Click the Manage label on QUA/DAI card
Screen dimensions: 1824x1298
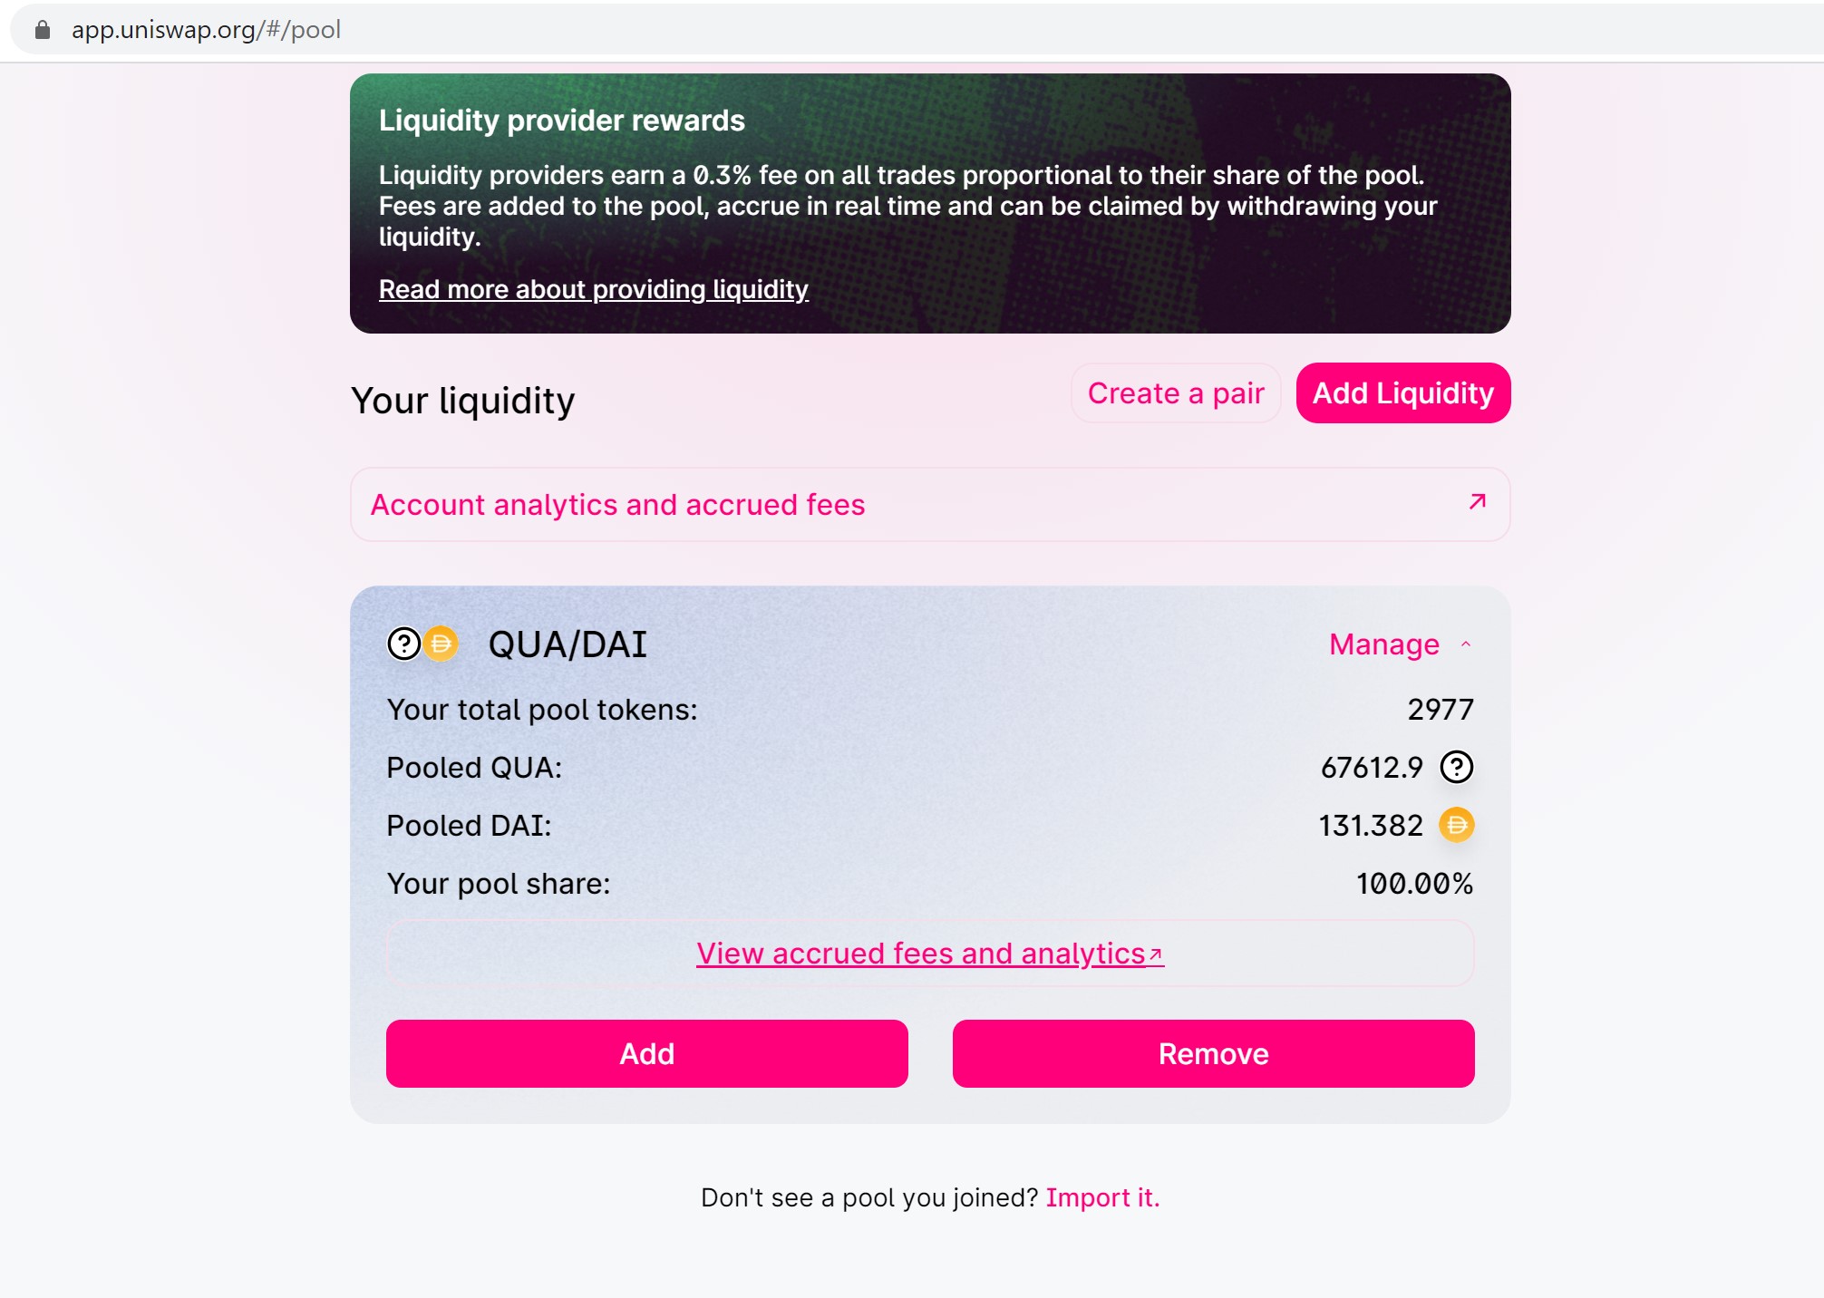[1383, 644]
